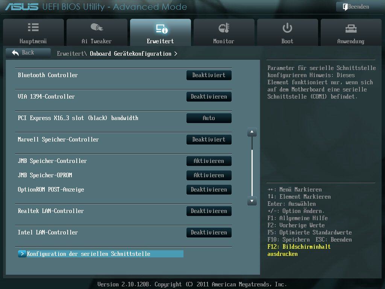Switch to the Hauptmenü tab
This screenshot has height=289, width=385.
33,32
